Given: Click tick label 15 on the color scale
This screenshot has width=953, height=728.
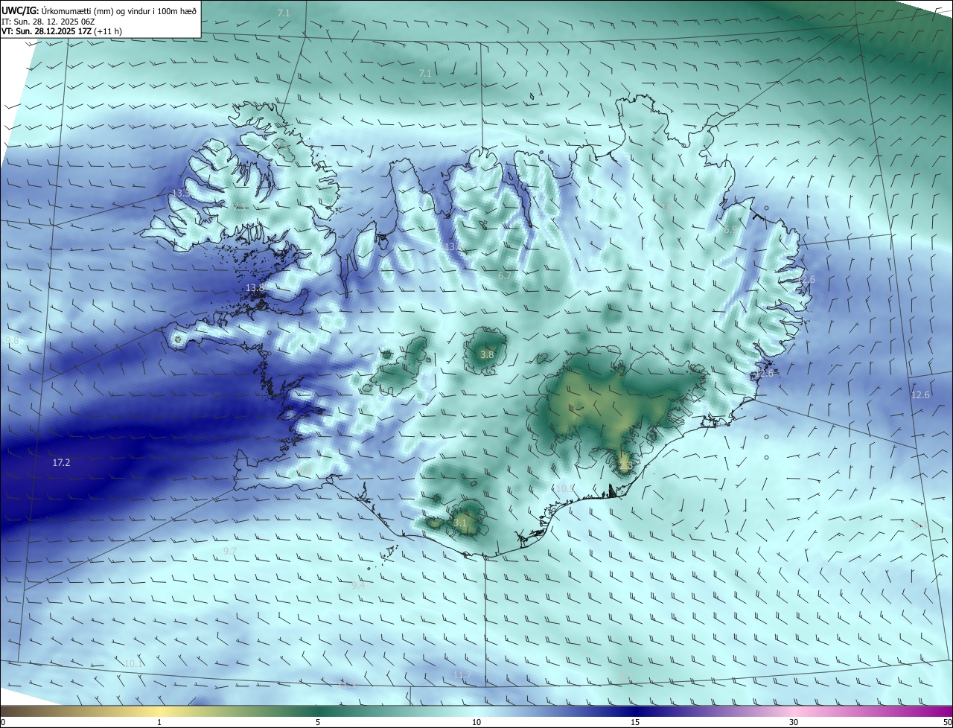Looking at the screenshot, I should point(635,722).
